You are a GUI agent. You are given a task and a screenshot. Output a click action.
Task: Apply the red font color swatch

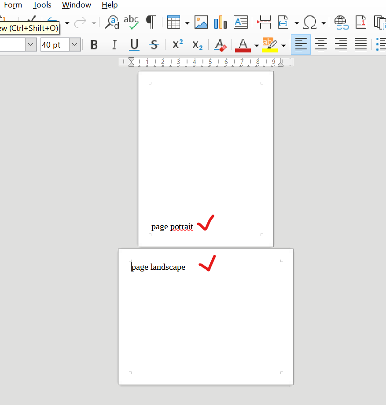pos(243,45)
